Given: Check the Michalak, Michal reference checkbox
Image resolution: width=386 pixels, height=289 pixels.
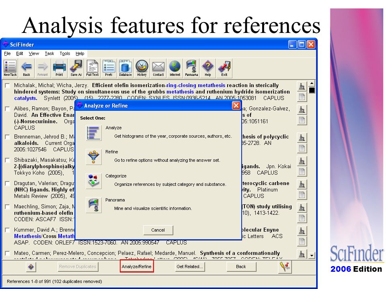Looking at the screenshot, I should pos(7,85).
